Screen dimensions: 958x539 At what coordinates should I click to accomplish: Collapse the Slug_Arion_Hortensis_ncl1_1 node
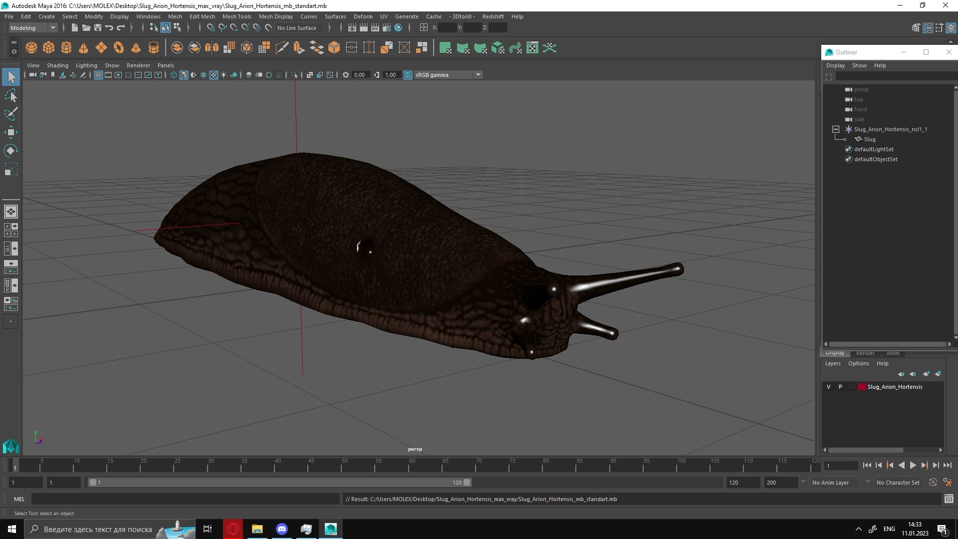836,129
